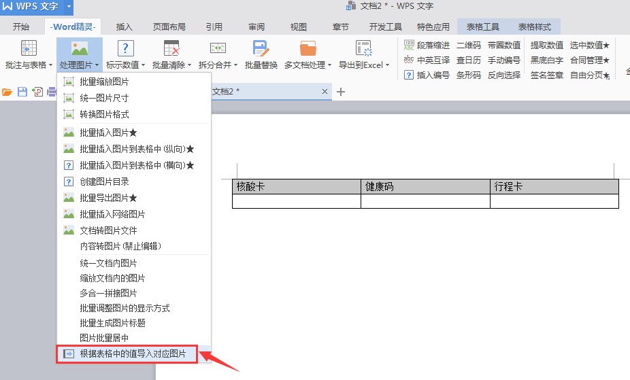Choose 统一图片尺寸 from the menu
This screenshot has height=380, width=630.
(134, 98)
